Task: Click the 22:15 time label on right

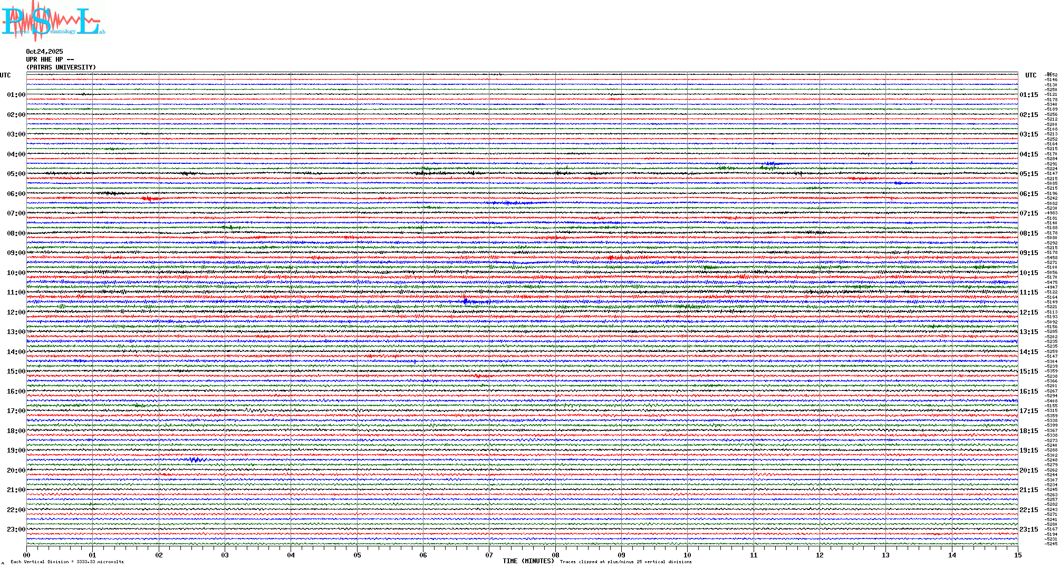Action: coord(1028,510)
